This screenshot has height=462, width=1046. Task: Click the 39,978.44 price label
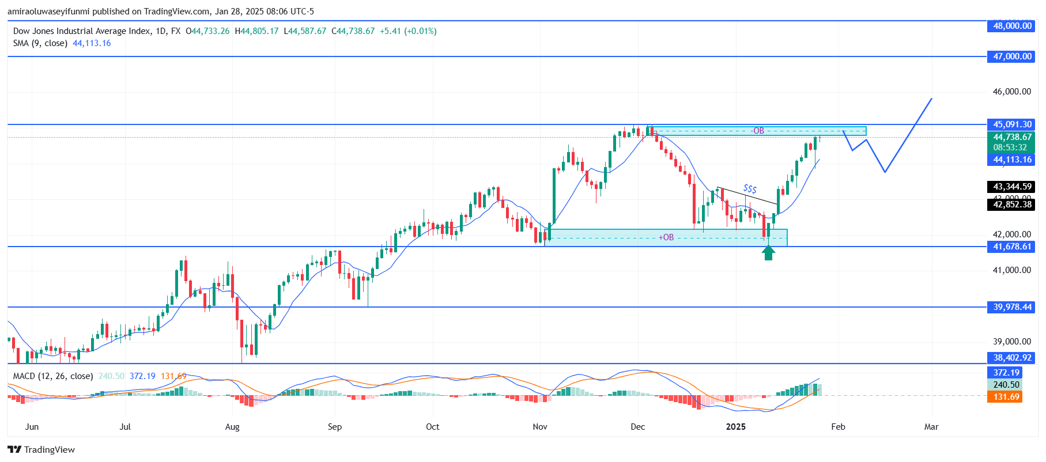pyautogui.click(x=1011, y=307)
